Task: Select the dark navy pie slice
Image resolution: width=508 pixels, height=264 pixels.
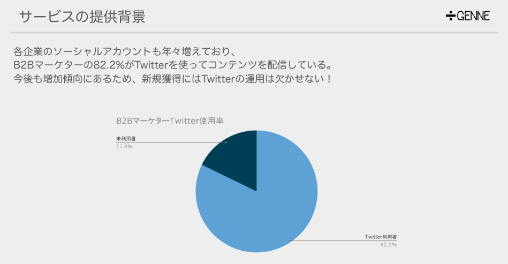Action: click(233, 157)
